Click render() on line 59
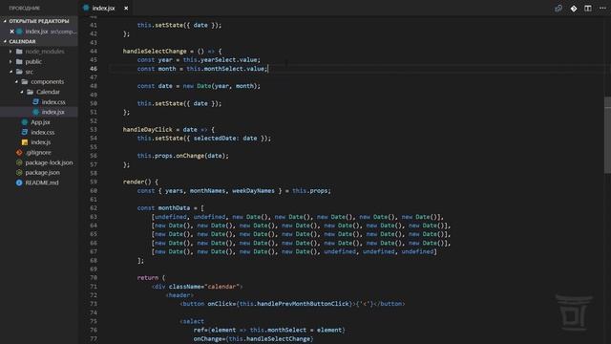611x344 pixels. tap(137, 182)
